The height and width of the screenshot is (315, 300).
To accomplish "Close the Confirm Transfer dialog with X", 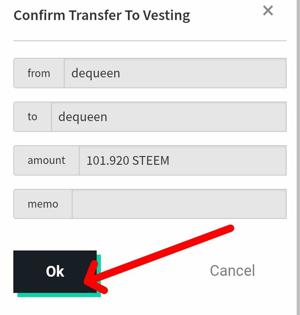I will [x=268, y=11].
